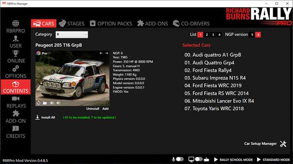Select Ford Fiesta Rally4 in list

208,70
